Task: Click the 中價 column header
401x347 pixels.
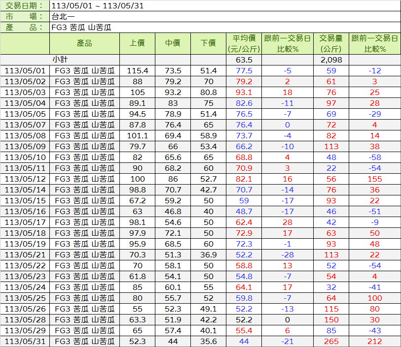Action: tap(173, 43)
